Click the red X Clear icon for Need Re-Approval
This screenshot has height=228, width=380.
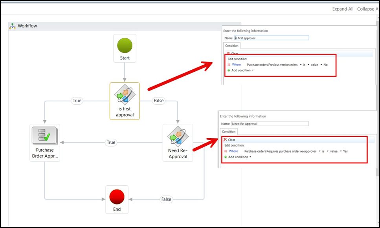pyautogui.click(x=225, y=140)
